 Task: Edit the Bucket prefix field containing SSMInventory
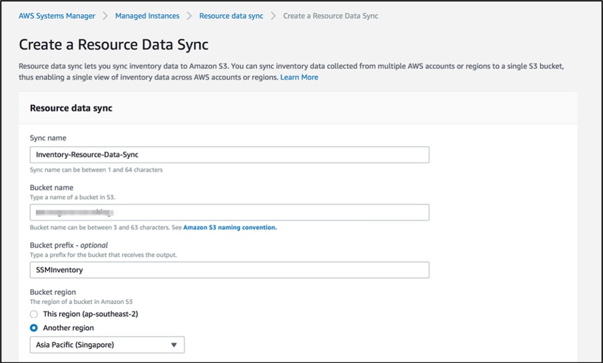click(x=229, y=270)
